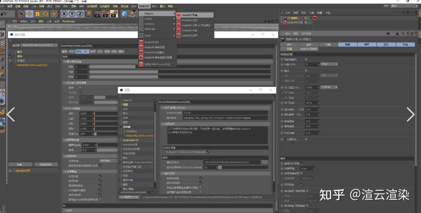Open the 1/30 秒 shutter preset dropdown
The image size is (421, 213).
pos(329,87)
